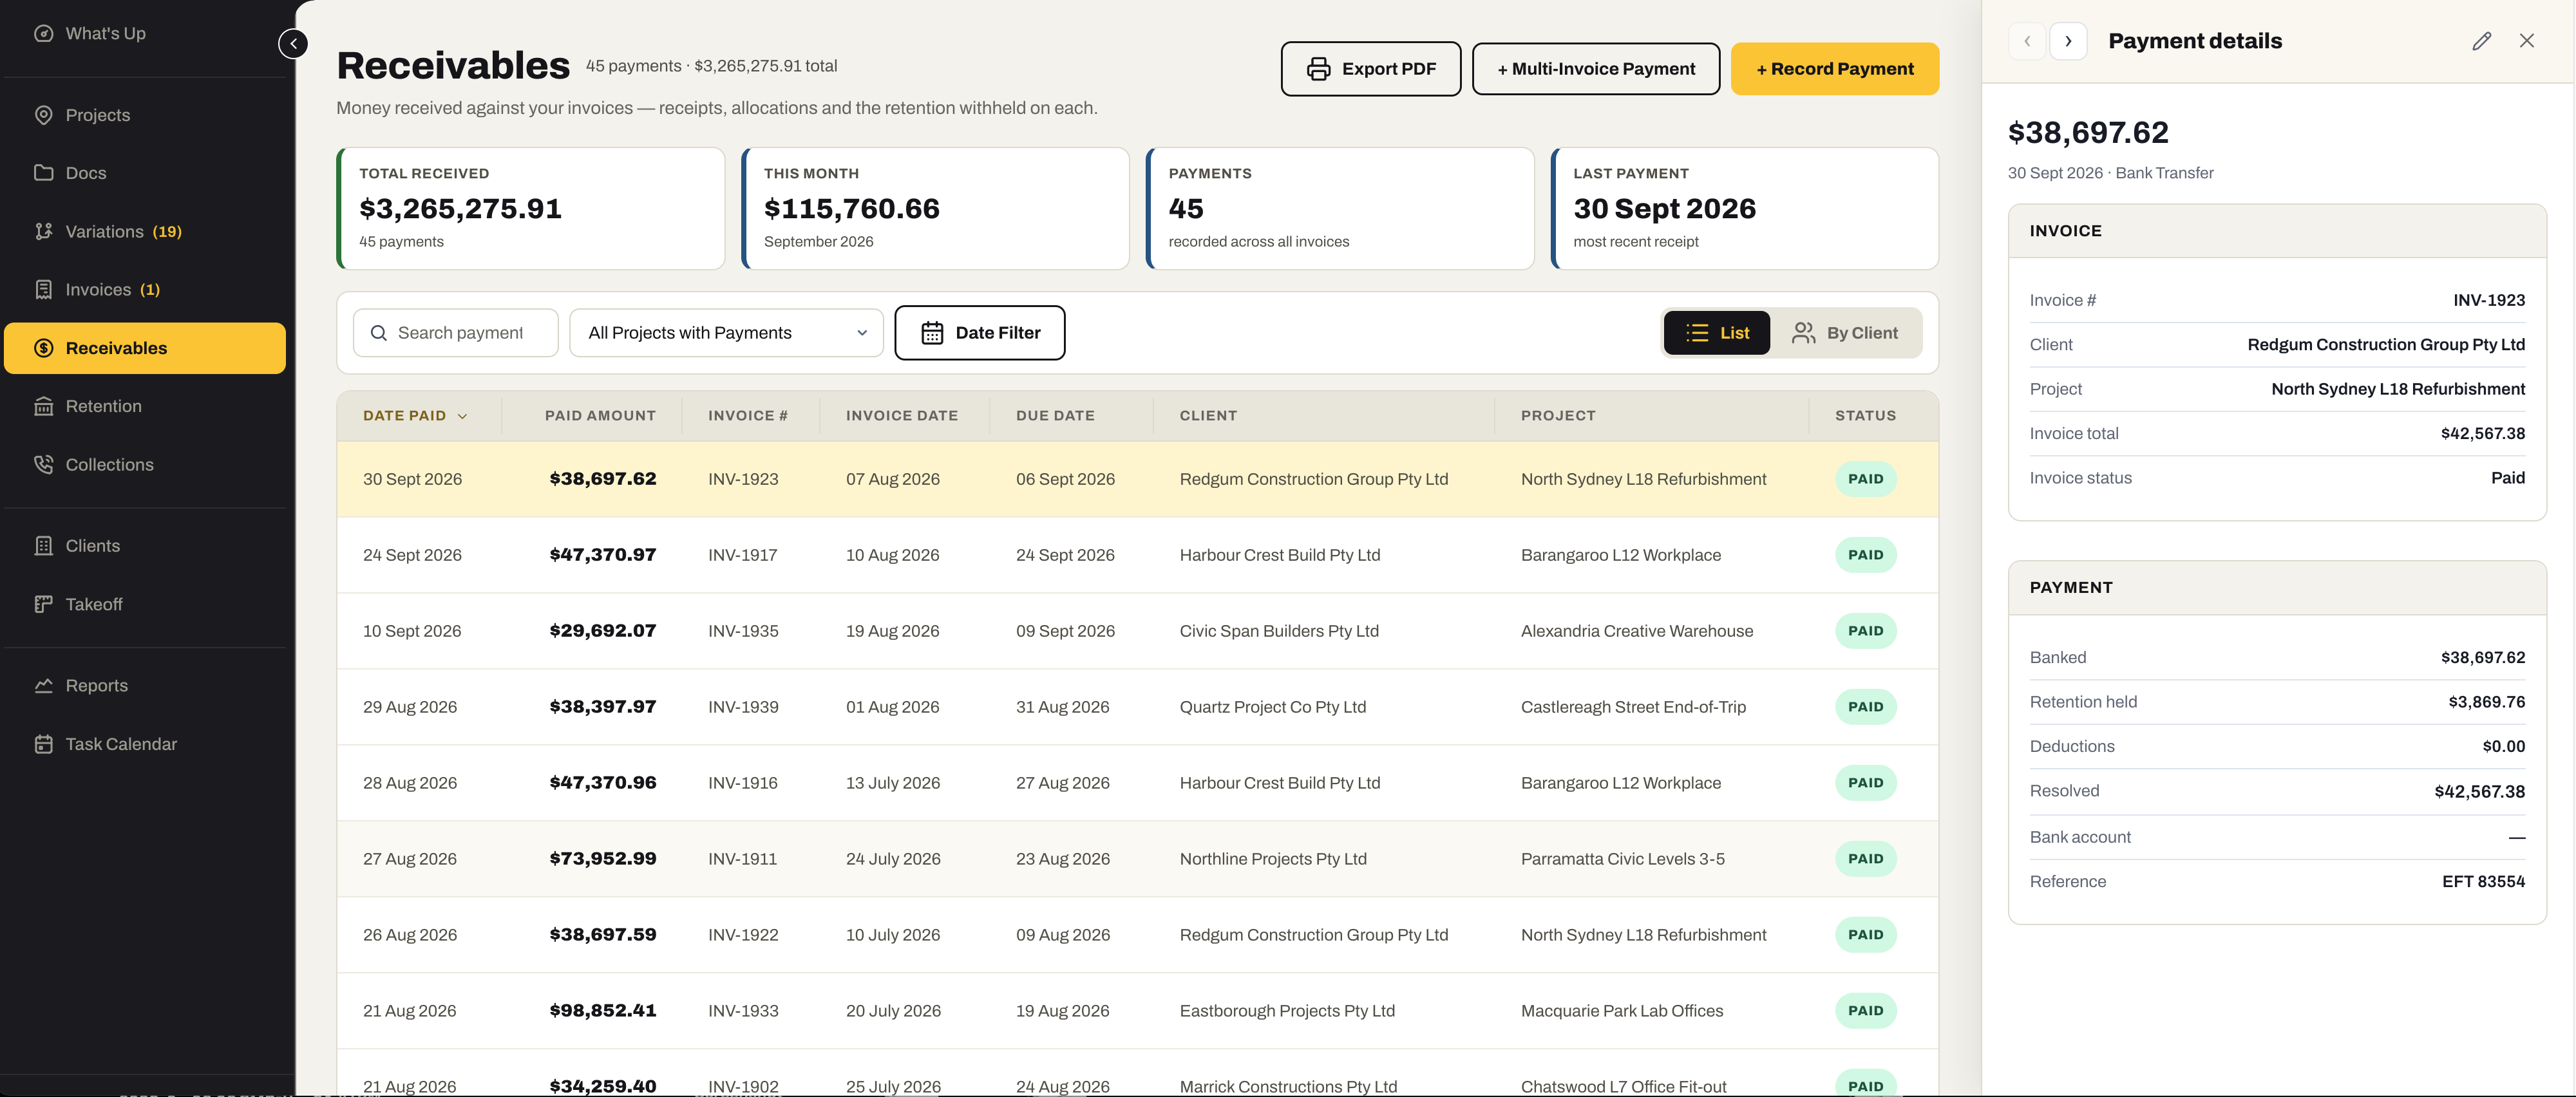Switch to List view
Screen dimensions: 2576x1097
(1717, 333)
